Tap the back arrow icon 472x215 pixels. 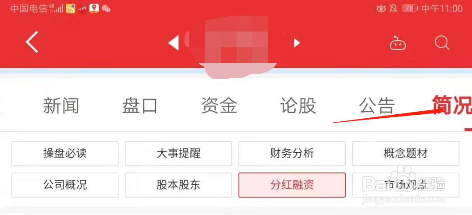click(32, 42)
